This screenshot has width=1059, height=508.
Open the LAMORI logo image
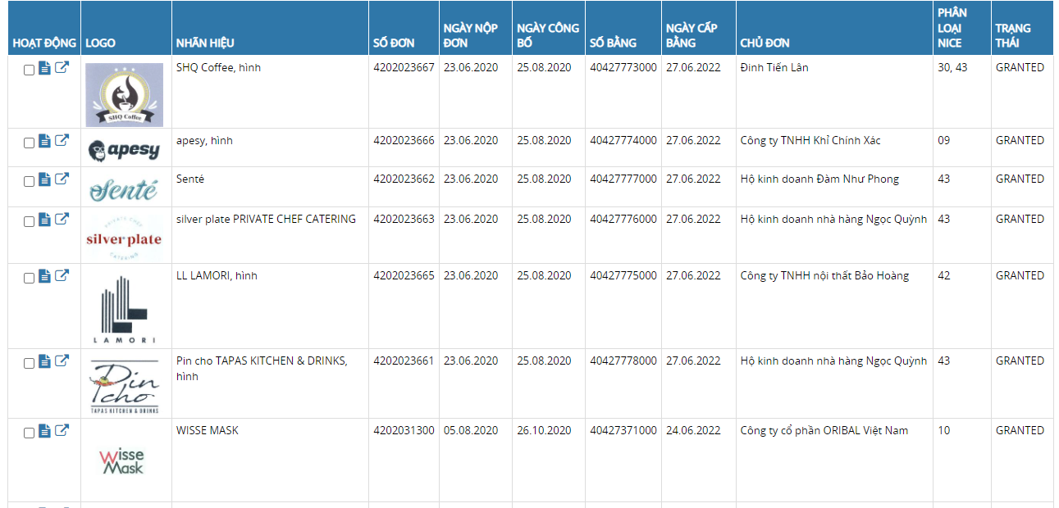tap(123, 309)
